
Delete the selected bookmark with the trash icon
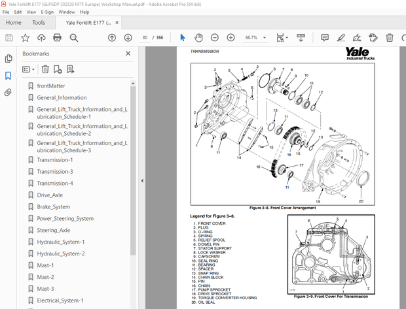click(45, 69)
